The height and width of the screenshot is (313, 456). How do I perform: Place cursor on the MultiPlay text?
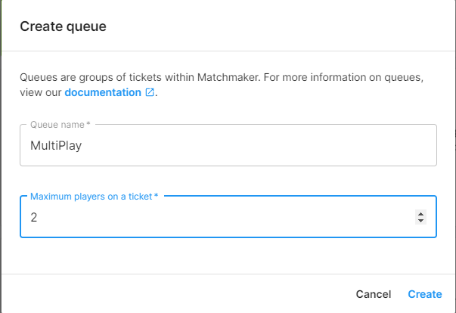56,145
